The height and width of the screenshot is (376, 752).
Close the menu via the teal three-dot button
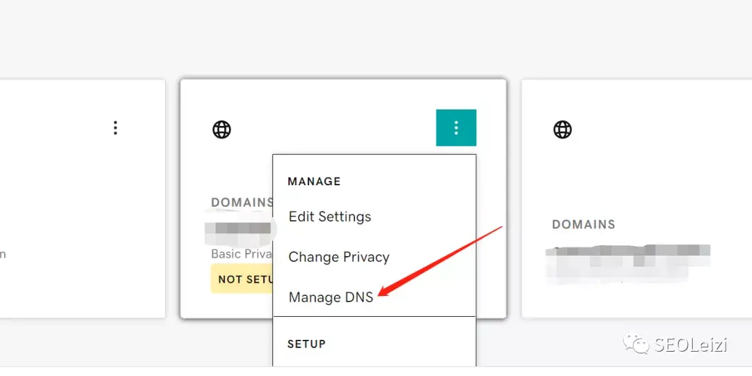[x=456, y=128]
